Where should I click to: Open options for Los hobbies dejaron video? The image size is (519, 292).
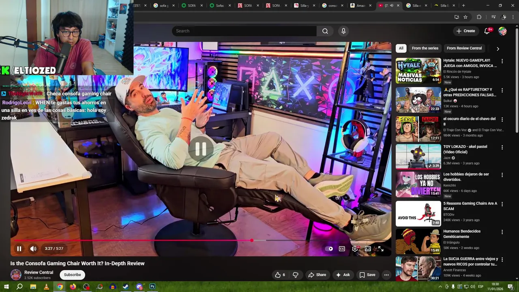point(502,175)
